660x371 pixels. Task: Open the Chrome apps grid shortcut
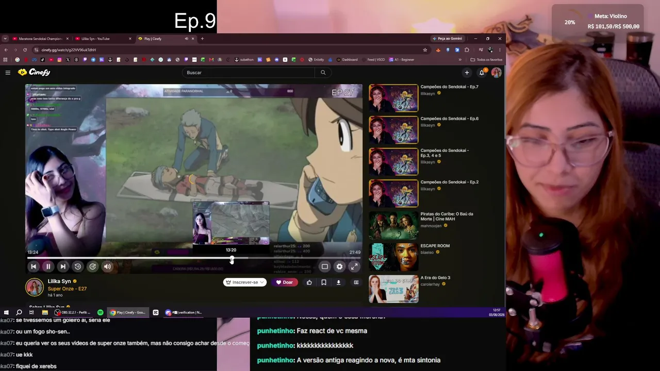(5, 60)
